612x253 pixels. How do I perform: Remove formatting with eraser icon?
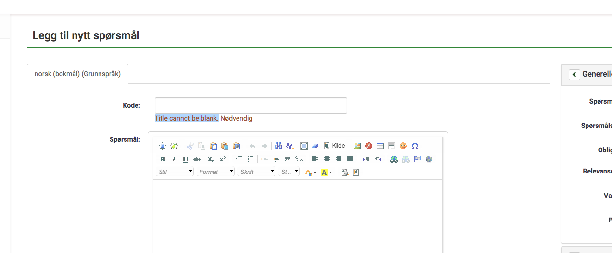tap(315, 146)
